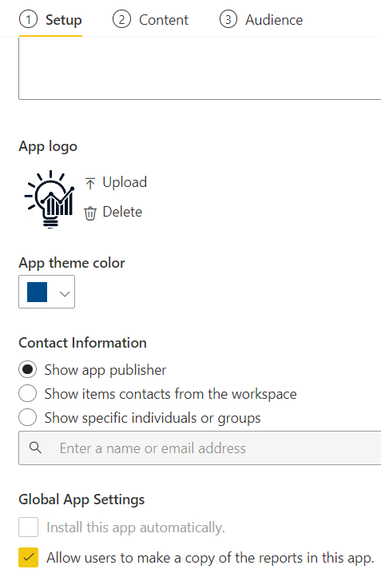Click the step 3 circle icon

(228, 19)
